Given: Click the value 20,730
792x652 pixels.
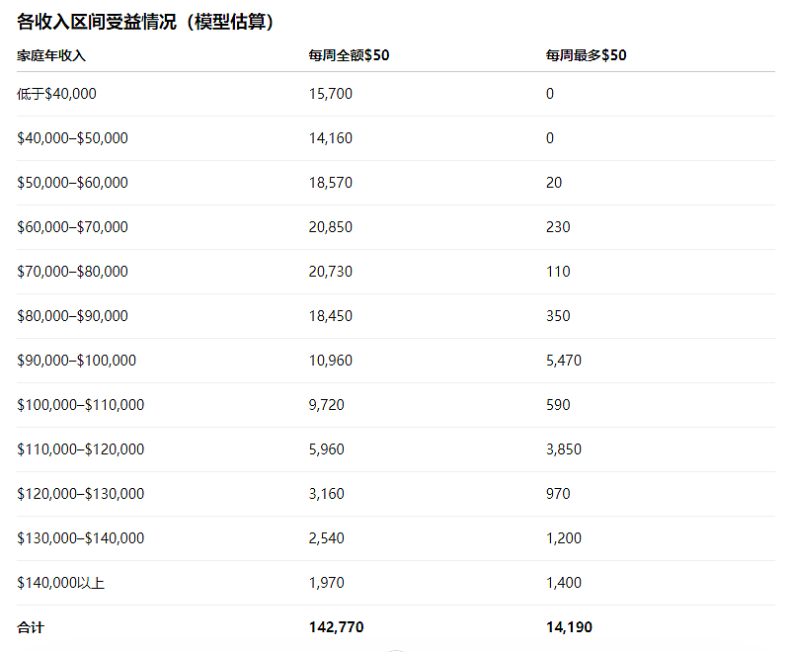Looking at the screenshot, I should (331, 272).
